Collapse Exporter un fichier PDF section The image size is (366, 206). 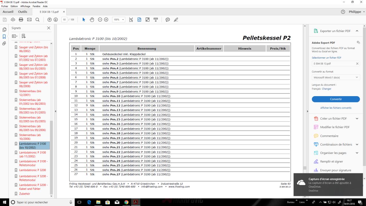tap(357, 31)
